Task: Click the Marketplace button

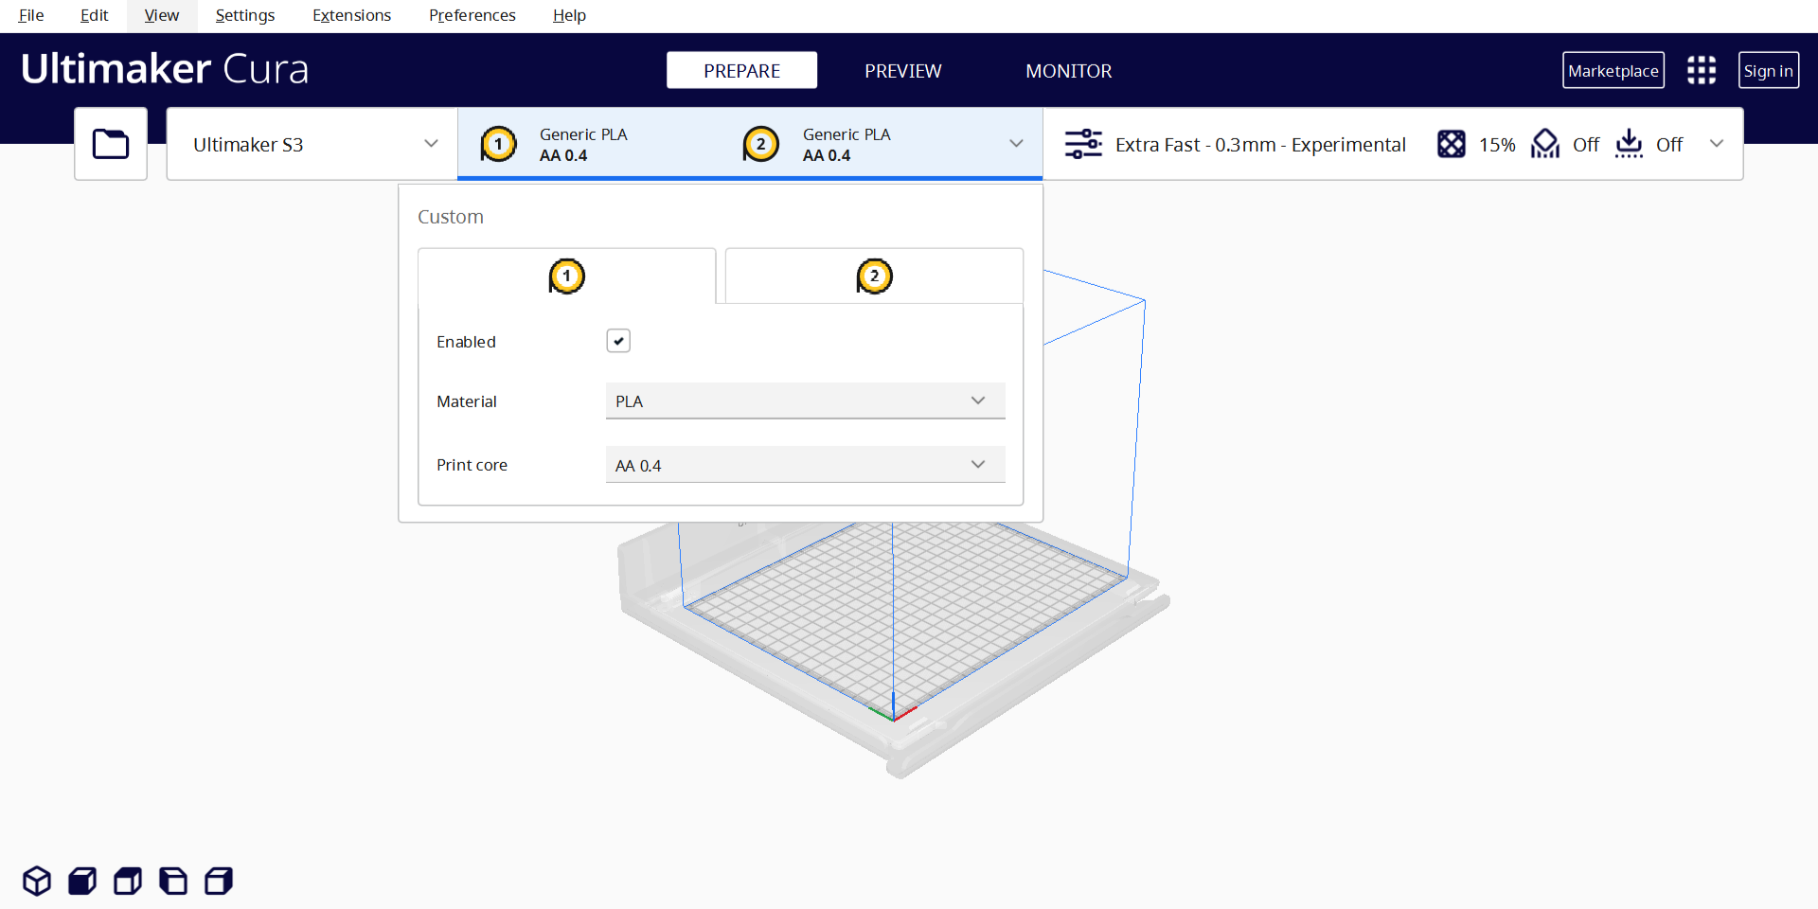Action: click(1613, 71)
